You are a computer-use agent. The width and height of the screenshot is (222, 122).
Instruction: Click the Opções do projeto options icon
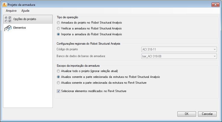click(x=8, y=20)
